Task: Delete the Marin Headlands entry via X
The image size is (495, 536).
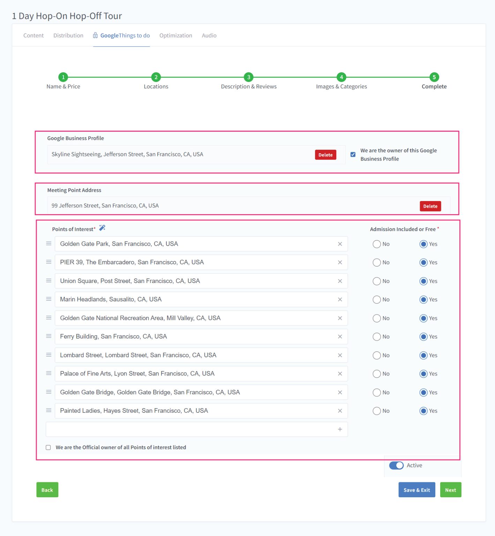Action: point(340,299)
